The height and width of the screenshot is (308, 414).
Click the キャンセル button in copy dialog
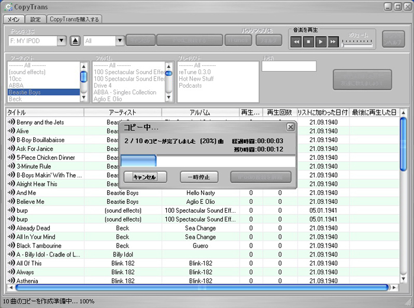tap(145, 177)
